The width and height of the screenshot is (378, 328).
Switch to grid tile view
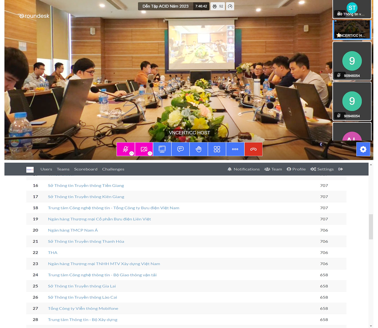point(217,149)
